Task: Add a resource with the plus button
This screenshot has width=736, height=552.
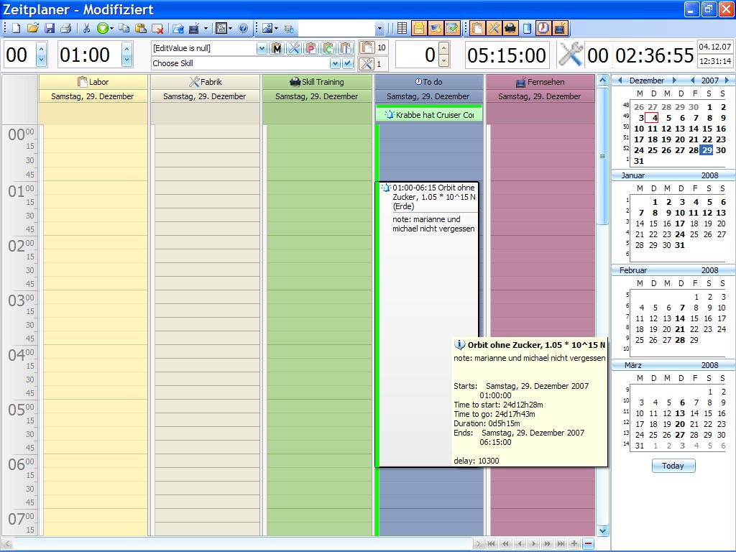Action: (574, 543)
